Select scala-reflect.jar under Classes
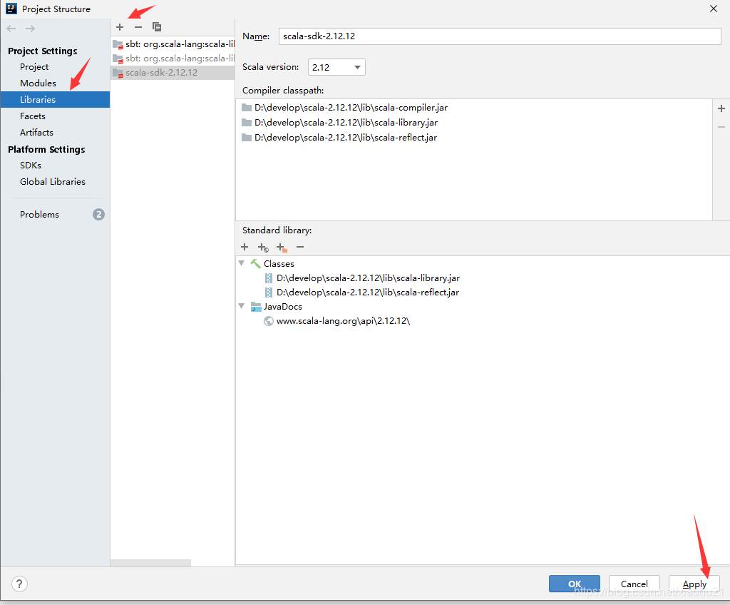The width and height of the screenshot is (730, 605). pos(368,293)
